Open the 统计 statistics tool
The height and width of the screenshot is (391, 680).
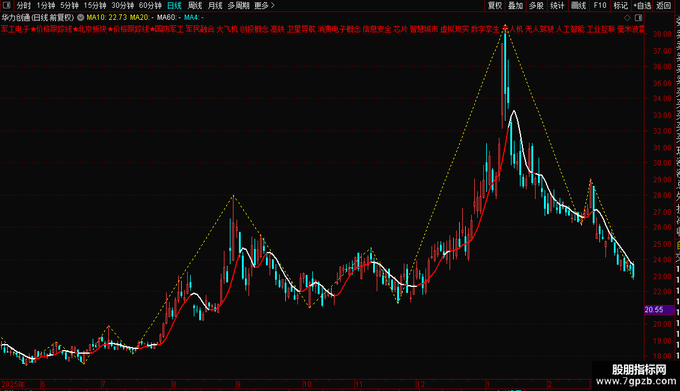[x=557, y=5]
